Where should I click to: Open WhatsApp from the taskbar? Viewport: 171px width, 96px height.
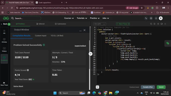[x=116, y=93]
